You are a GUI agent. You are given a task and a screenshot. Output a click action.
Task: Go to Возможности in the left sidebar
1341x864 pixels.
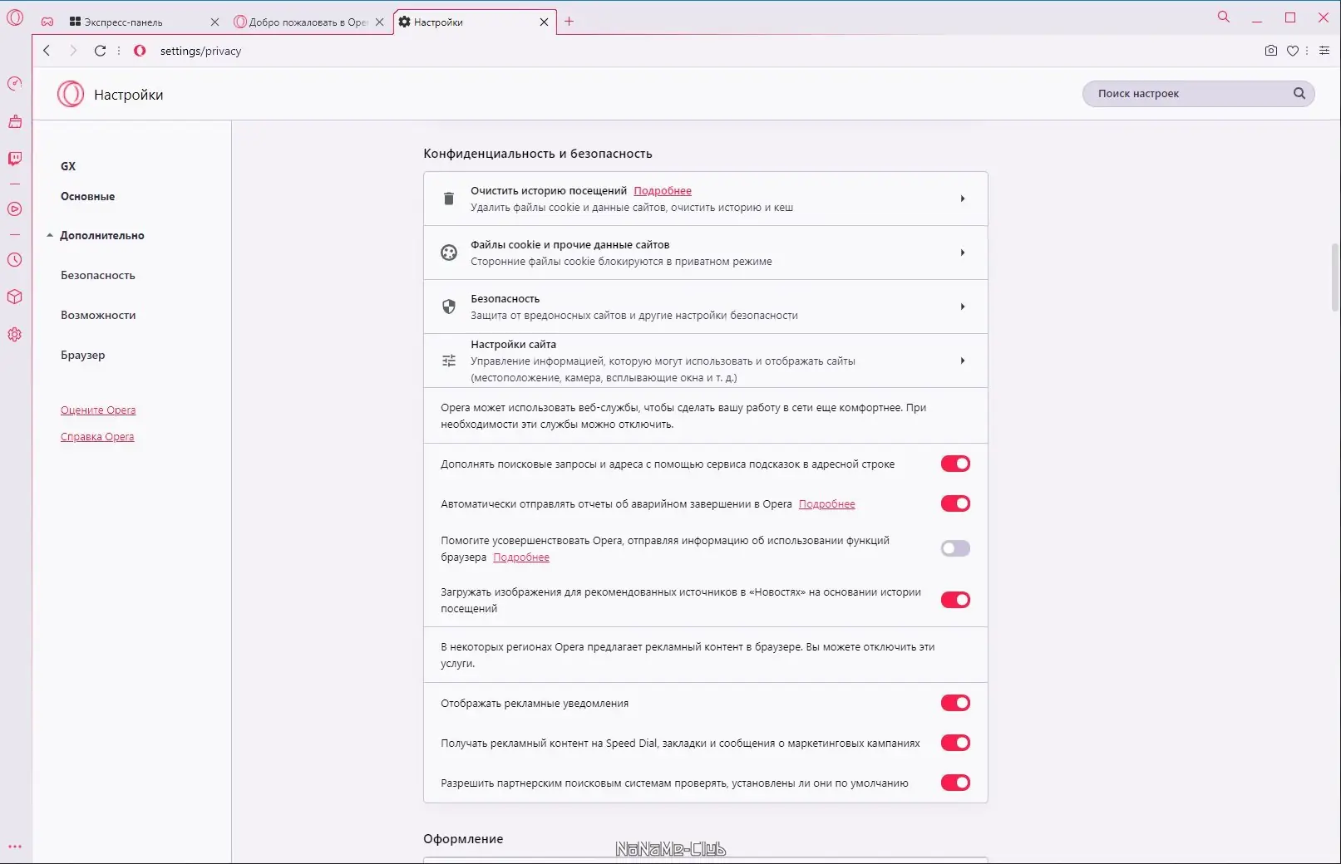click(98, 315)
